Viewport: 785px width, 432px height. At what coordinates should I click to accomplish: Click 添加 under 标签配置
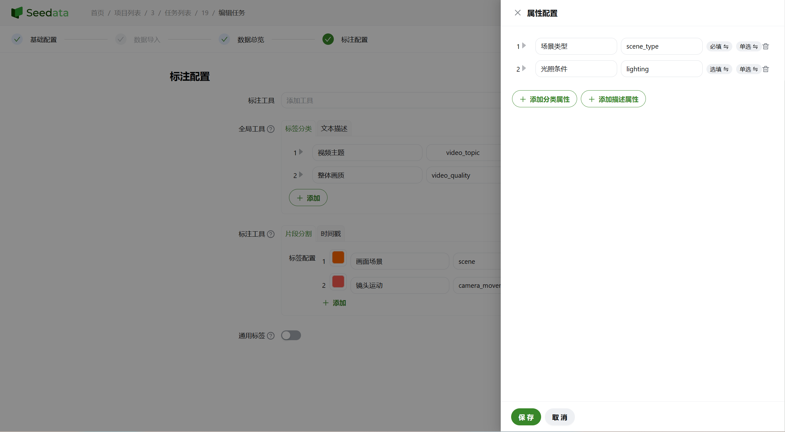pyautogui.click(x=334, y=303)
